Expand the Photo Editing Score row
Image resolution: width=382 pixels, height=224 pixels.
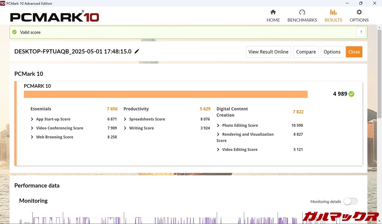218,125
